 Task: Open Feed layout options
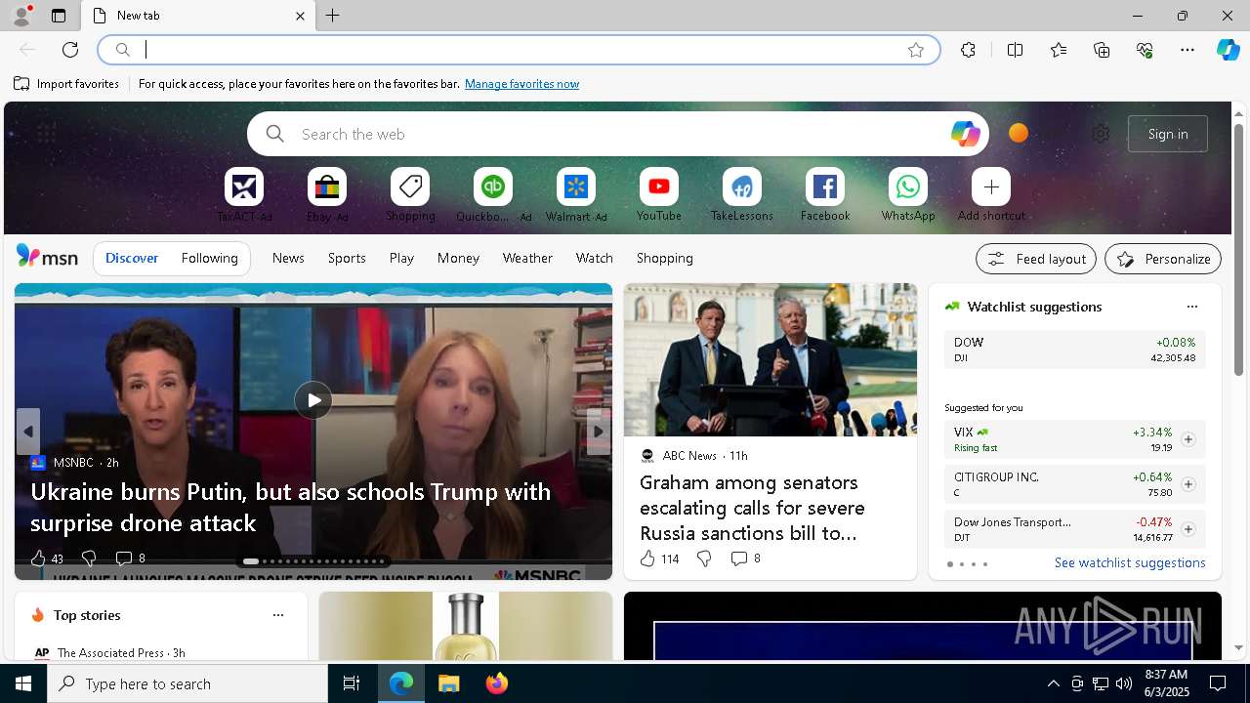[x=1036, y=259]
